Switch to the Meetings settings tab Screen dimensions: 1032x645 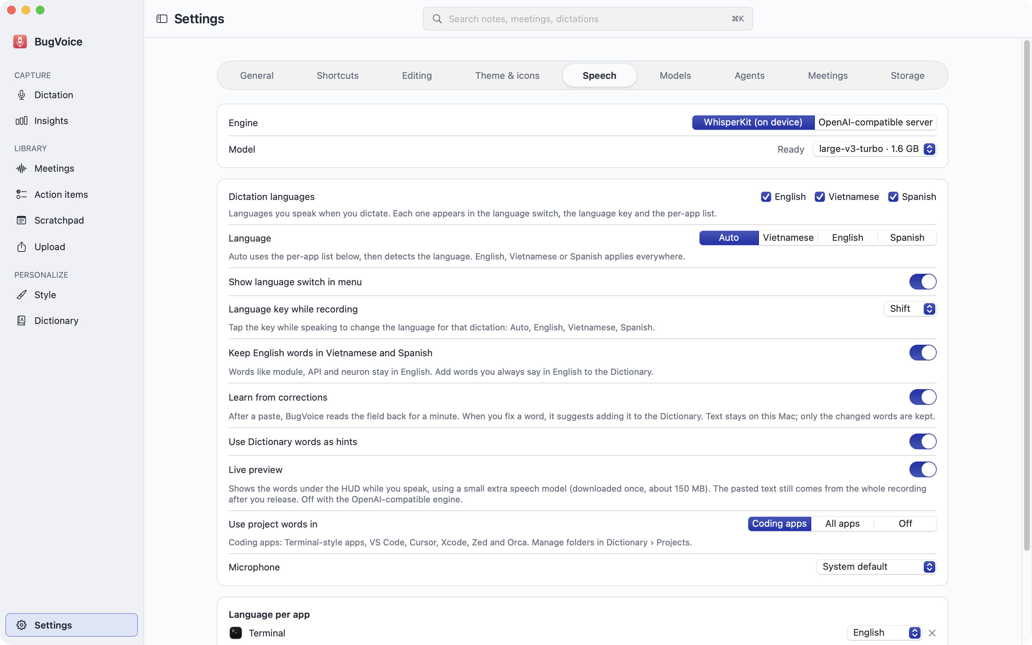828,76
